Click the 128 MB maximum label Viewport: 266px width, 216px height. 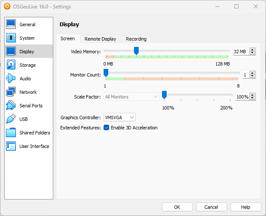click(x=222, y=64)
